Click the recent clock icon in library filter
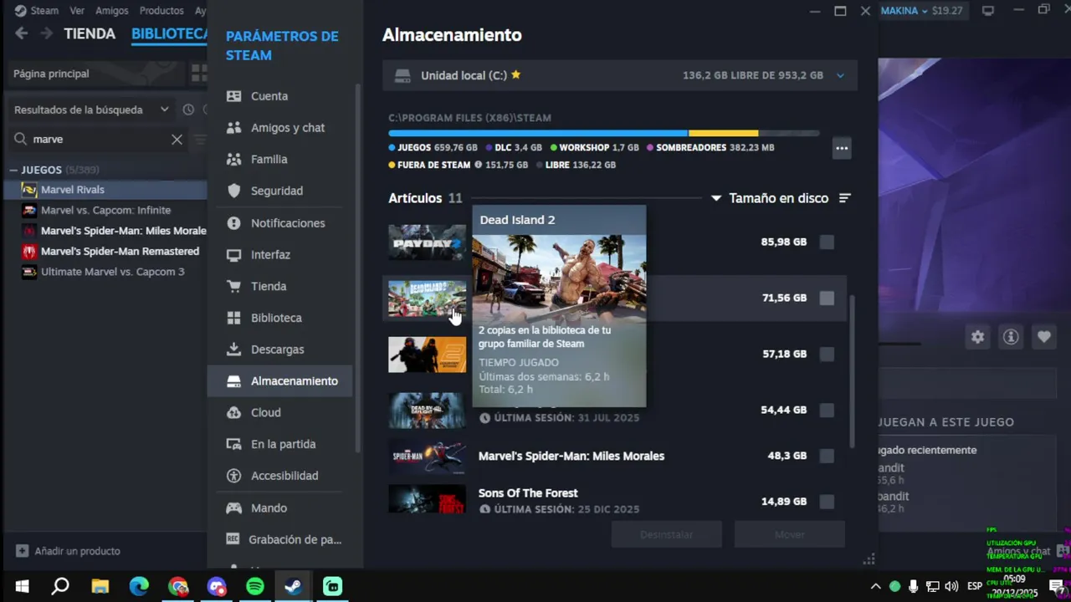The height and width of the screenshot is (602, 1071). (188, 110)
